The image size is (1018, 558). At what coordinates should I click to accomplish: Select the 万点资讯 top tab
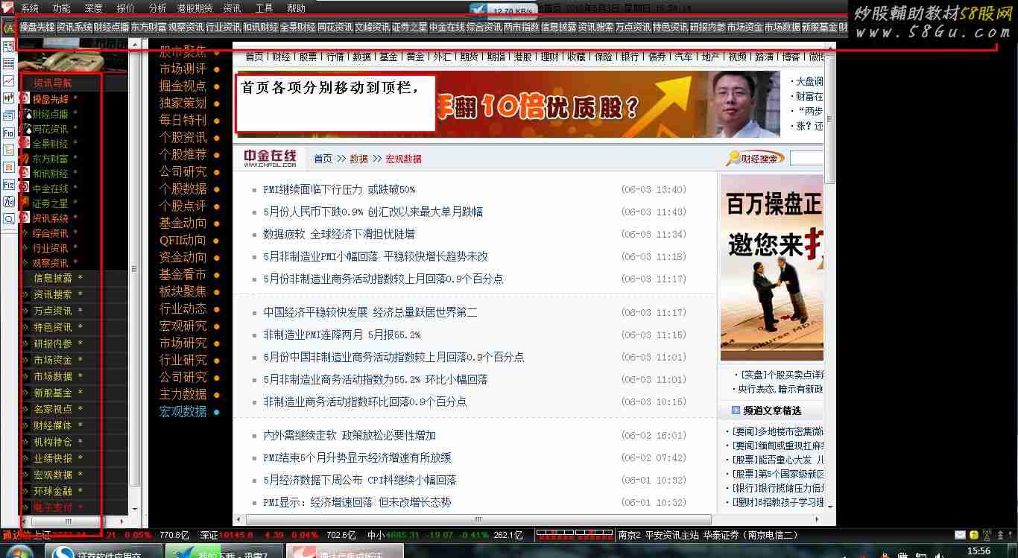pos(633,27)
